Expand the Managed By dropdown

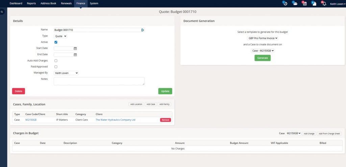coord(66,73)
